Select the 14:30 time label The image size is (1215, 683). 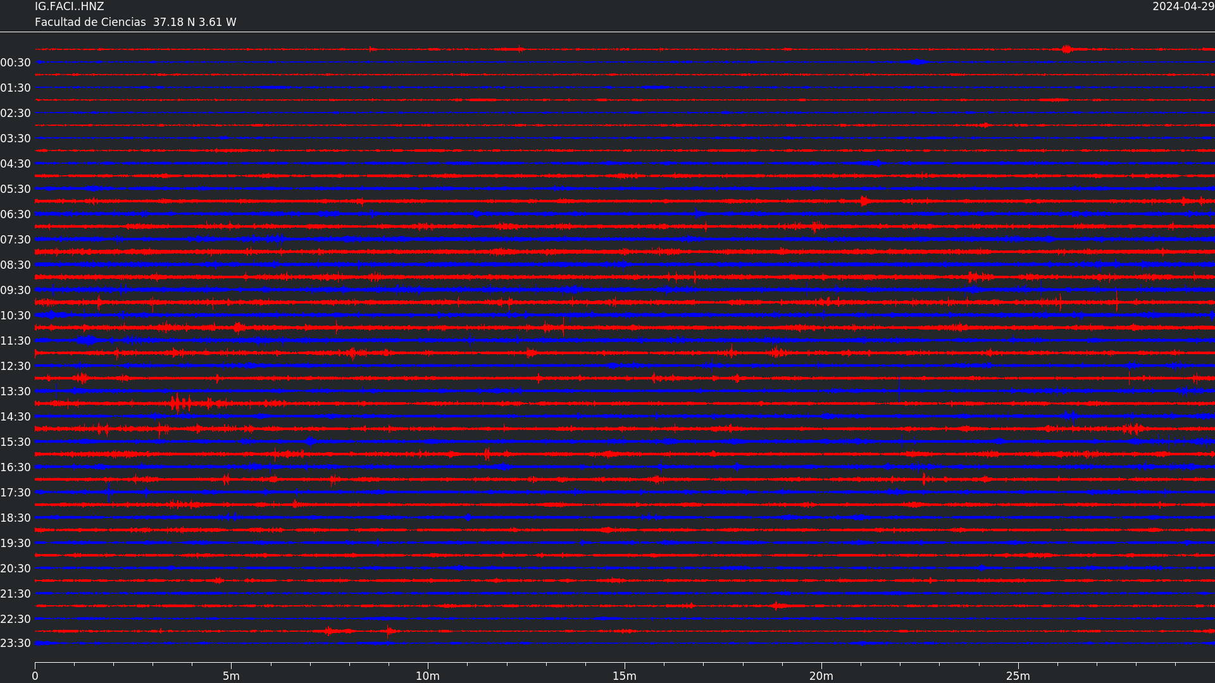point(16,417)
